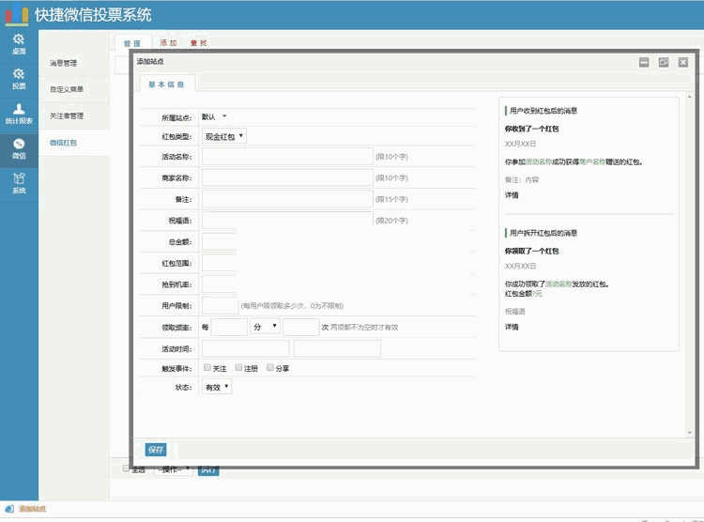This screenshot has width=704, height=522.
Task: Click the app logo beside 快捷微信投票系统
Action: [15, 15]
